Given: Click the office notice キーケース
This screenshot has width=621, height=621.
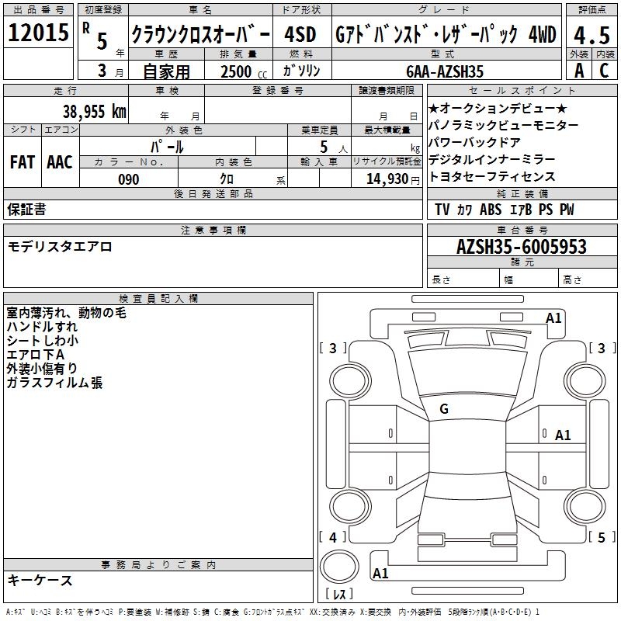Looking at the screenshot, I should (x=40, y=580).
